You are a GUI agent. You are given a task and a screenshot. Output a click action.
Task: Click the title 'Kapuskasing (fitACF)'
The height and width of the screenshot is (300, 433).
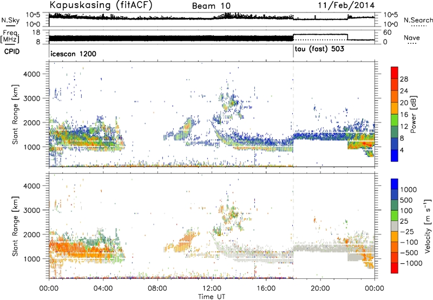coord(101,5)
